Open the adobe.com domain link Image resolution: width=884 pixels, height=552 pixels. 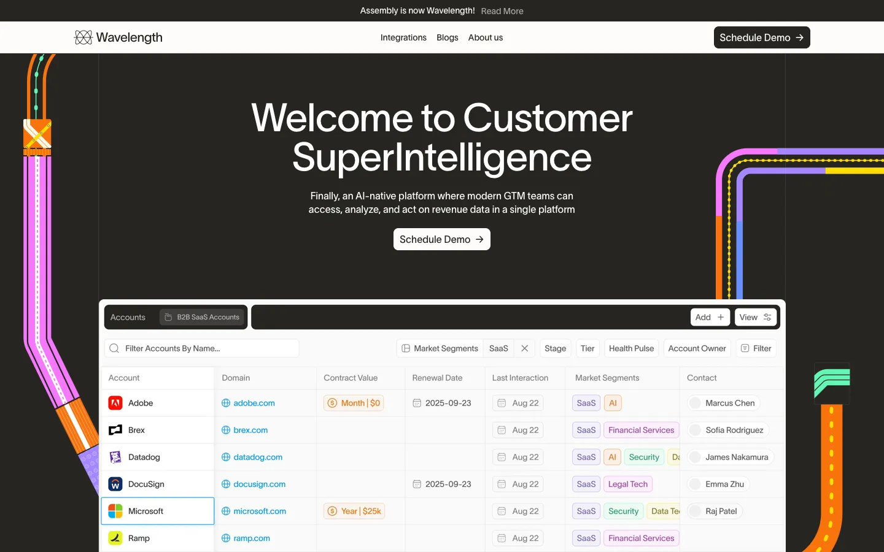pyautogui.click(x=254, y=403)
